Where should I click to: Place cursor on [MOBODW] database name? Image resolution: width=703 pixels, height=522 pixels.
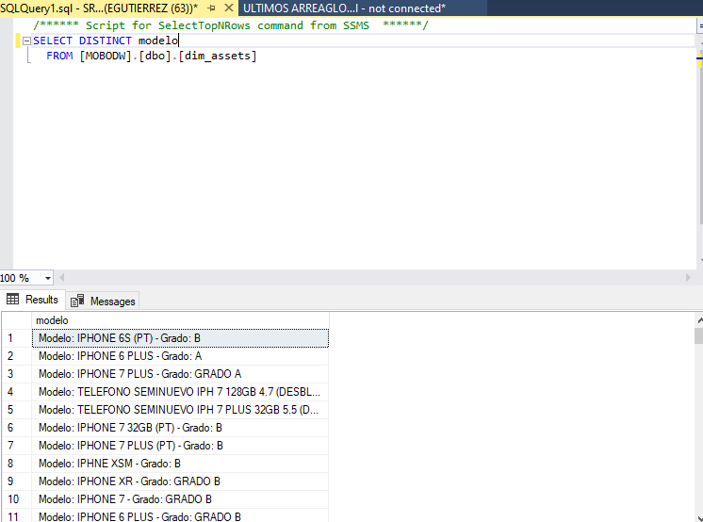point(106,56)
